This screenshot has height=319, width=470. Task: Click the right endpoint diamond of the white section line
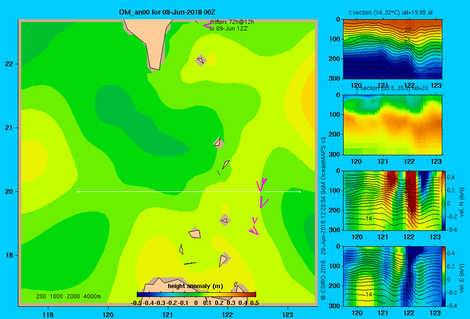pyautogui.click(x=300, y=191)
